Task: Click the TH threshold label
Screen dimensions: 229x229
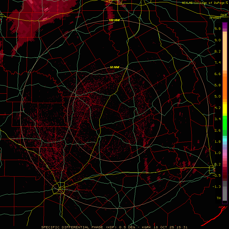Action: click(x=219, y=198)
